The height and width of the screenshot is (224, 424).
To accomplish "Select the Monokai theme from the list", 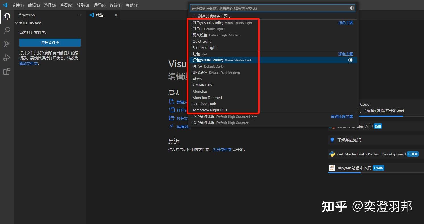I will (x=200, y=91).
